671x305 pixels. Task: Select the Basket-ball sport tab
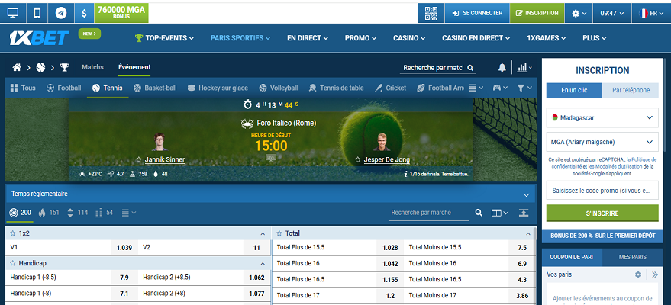[155, 88]
